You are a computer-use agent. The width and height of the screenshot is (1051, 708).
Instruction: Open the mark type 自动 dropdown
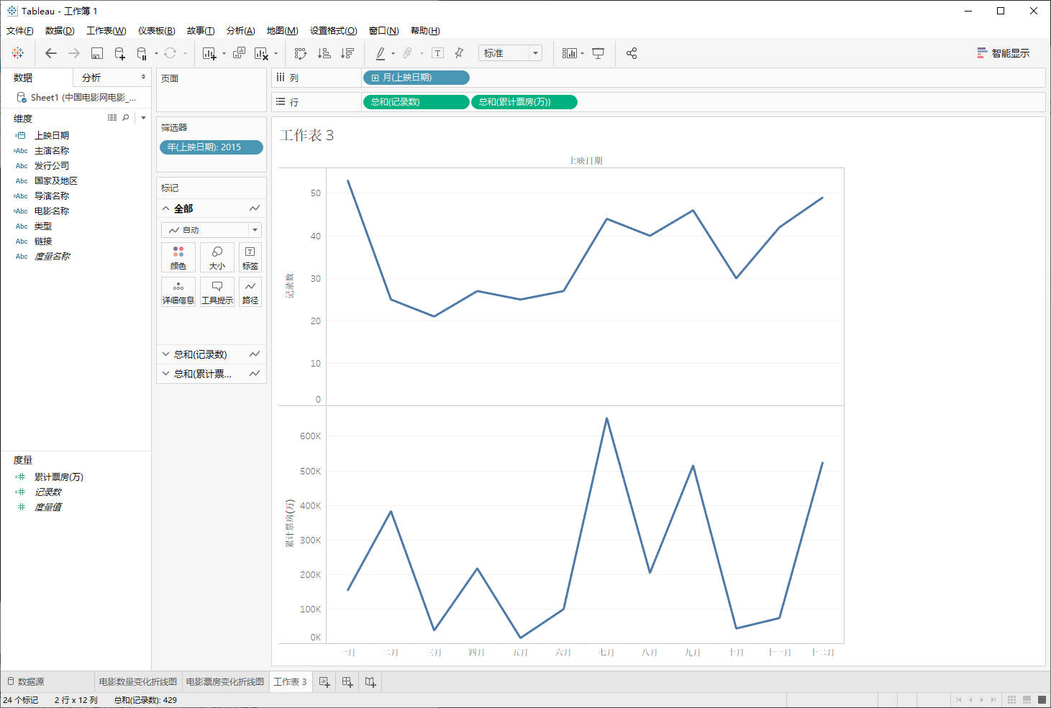coord(211,230)
